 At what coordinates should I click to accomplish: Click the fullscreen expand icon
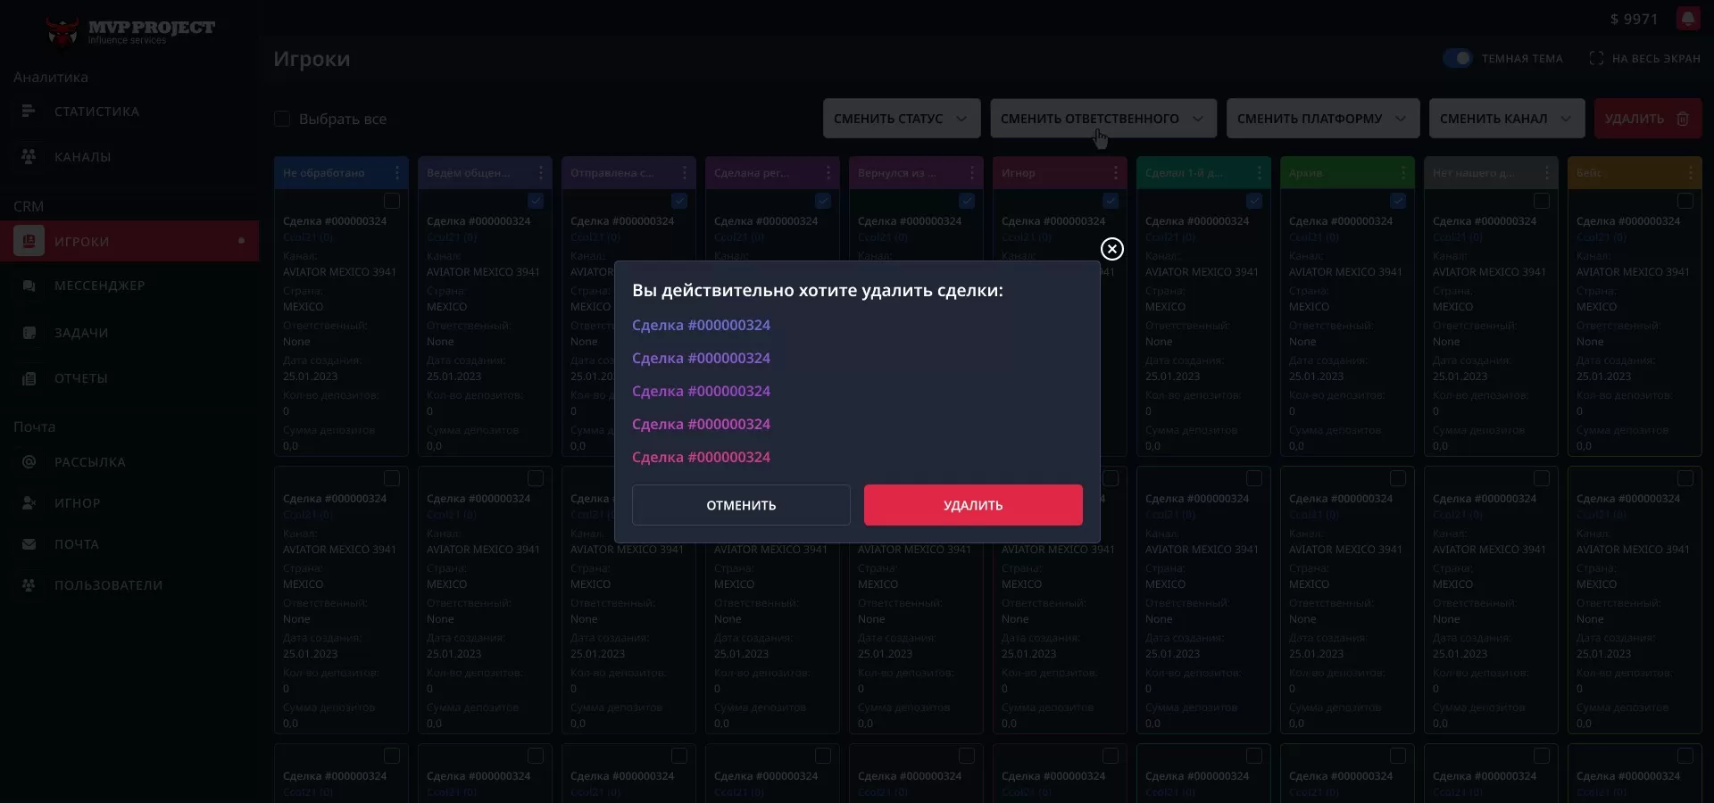click(x=1596, y=58)
